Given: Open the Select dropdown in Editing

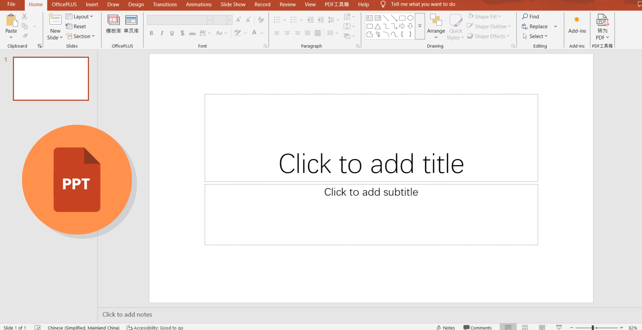Looking at the screenshot, I should (x=535, y=36).
